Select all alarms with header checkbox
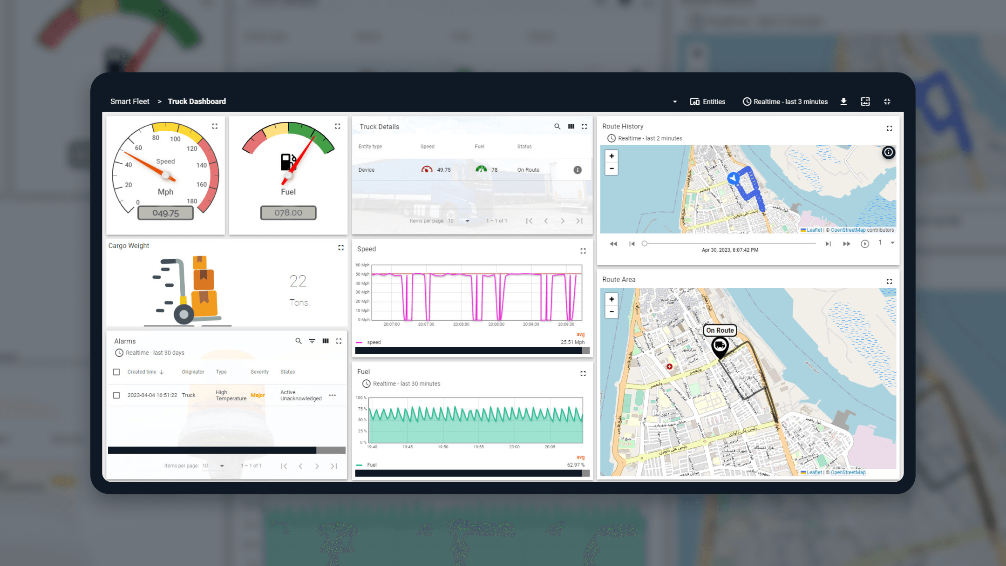 [116, 372]
